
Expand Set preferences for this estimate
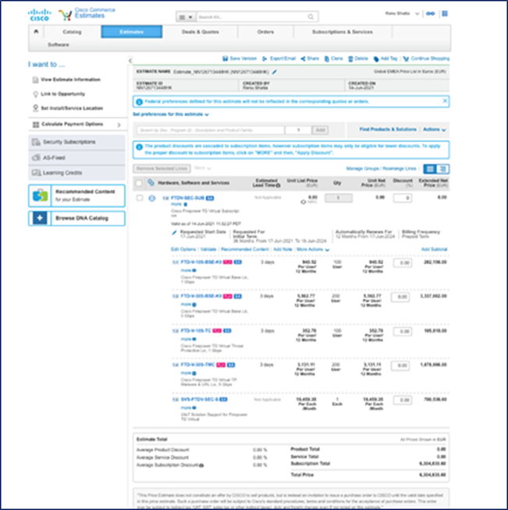tap(171, 115)
